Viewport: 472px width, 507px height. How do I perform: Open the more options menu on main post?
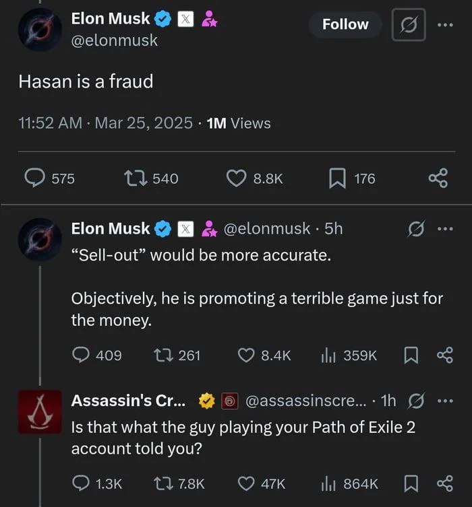(445, 25)
